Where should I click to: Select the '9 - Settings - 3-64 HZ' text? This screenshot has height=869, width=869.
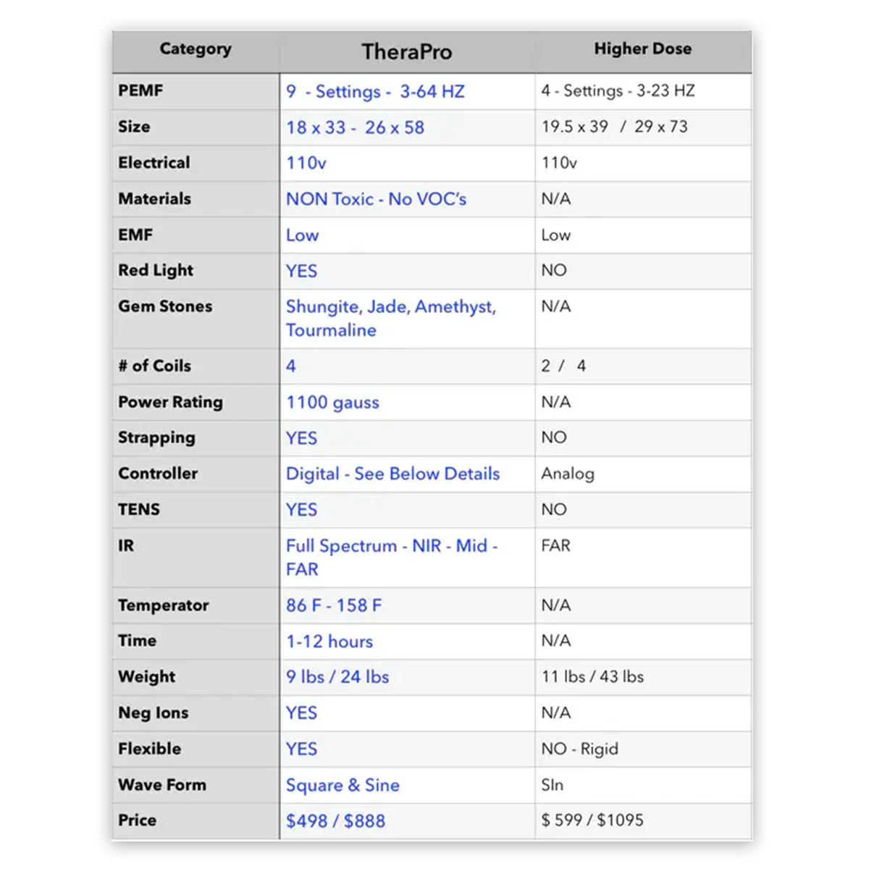(x=375, y=92)
